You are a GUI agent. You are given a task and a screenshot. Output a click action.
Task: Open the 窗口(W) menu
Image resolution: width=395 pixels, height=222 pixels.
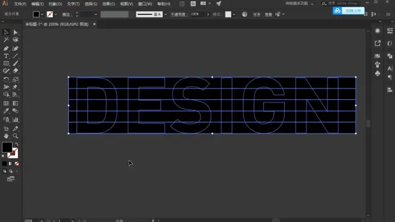tap(145, 4)
